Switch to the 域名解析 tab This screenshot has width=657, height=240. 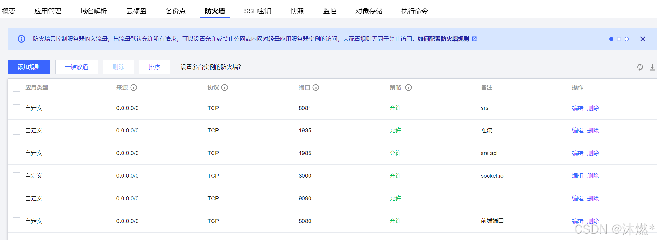click(94, 11)
